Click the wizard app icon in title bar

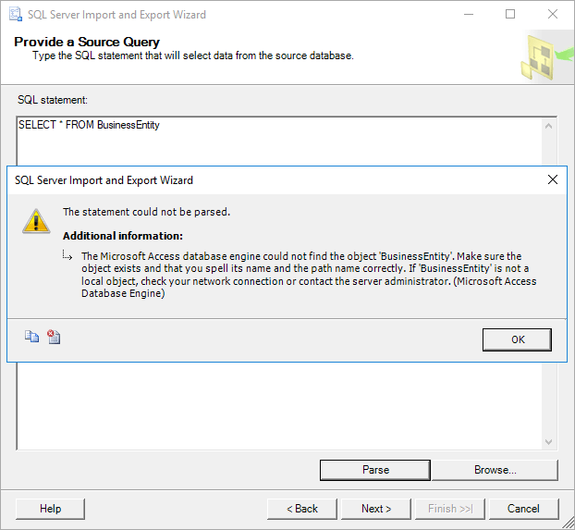(x=16, y=14)
